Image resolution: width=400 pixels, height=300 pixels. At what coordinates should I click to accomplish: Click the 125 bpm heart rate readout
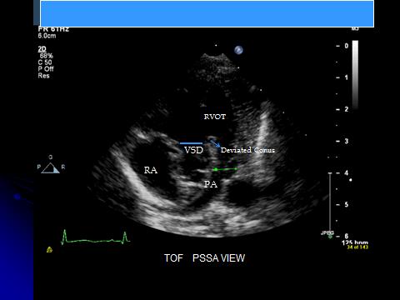[x=355, y=242]
